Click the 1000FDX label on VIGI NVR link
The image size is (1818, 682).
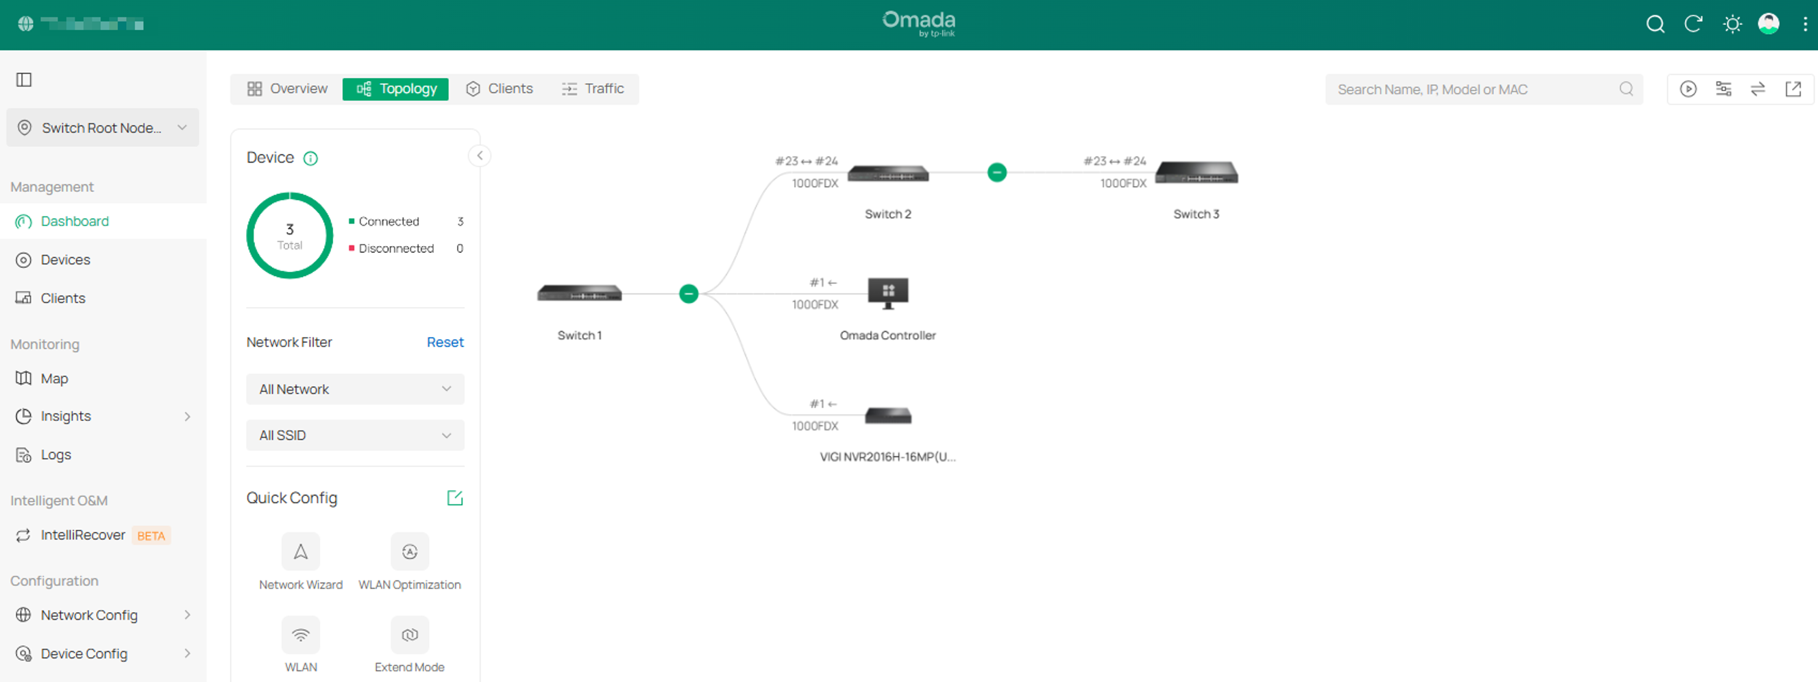click(815, 426)
